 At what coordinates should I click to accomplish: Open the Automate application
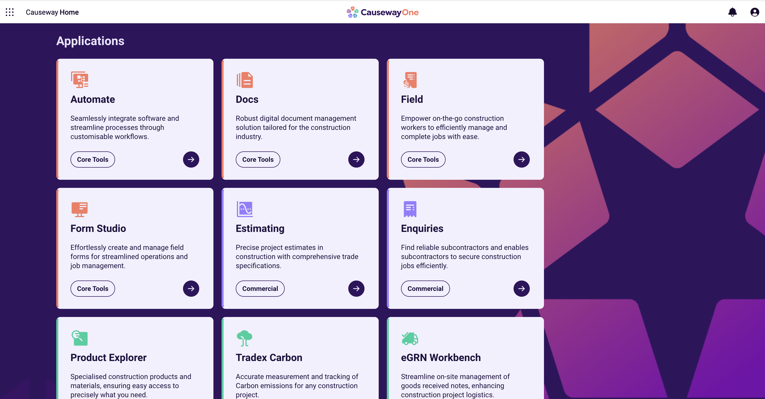coord(191,159)
